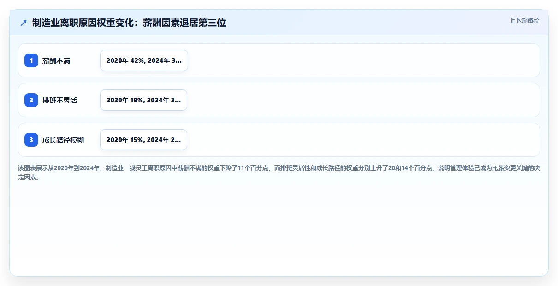This screenshot has width=558, height=286.
Task: Open the 2020年 15% data chip
Action: tap(143, 140)
